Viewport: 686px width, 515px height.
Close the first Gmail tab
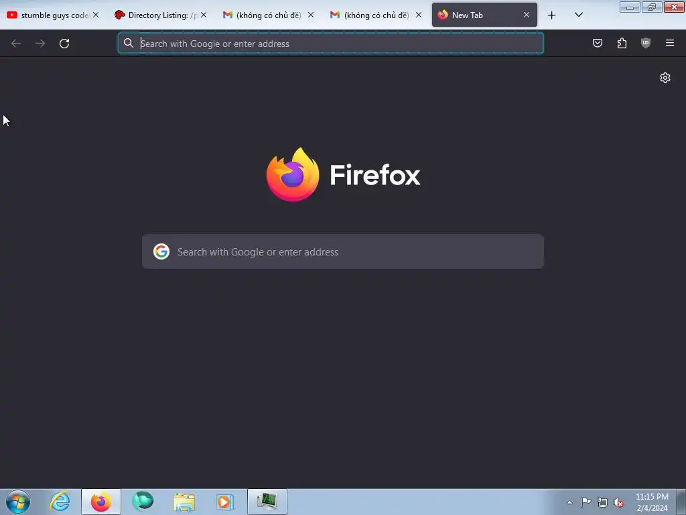pyautogui.click(x=311, y=15)
